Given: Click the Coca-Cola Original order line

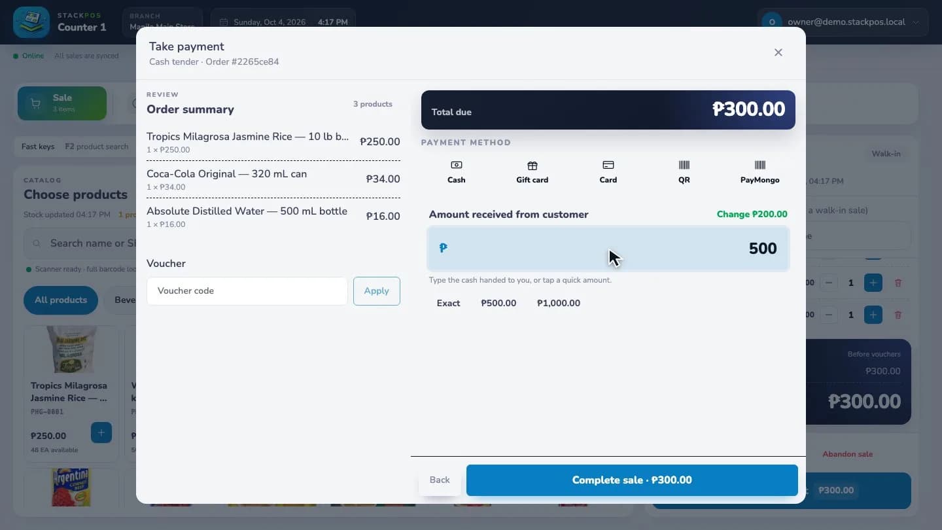Looking at the screenshot, I should point(273,180).
